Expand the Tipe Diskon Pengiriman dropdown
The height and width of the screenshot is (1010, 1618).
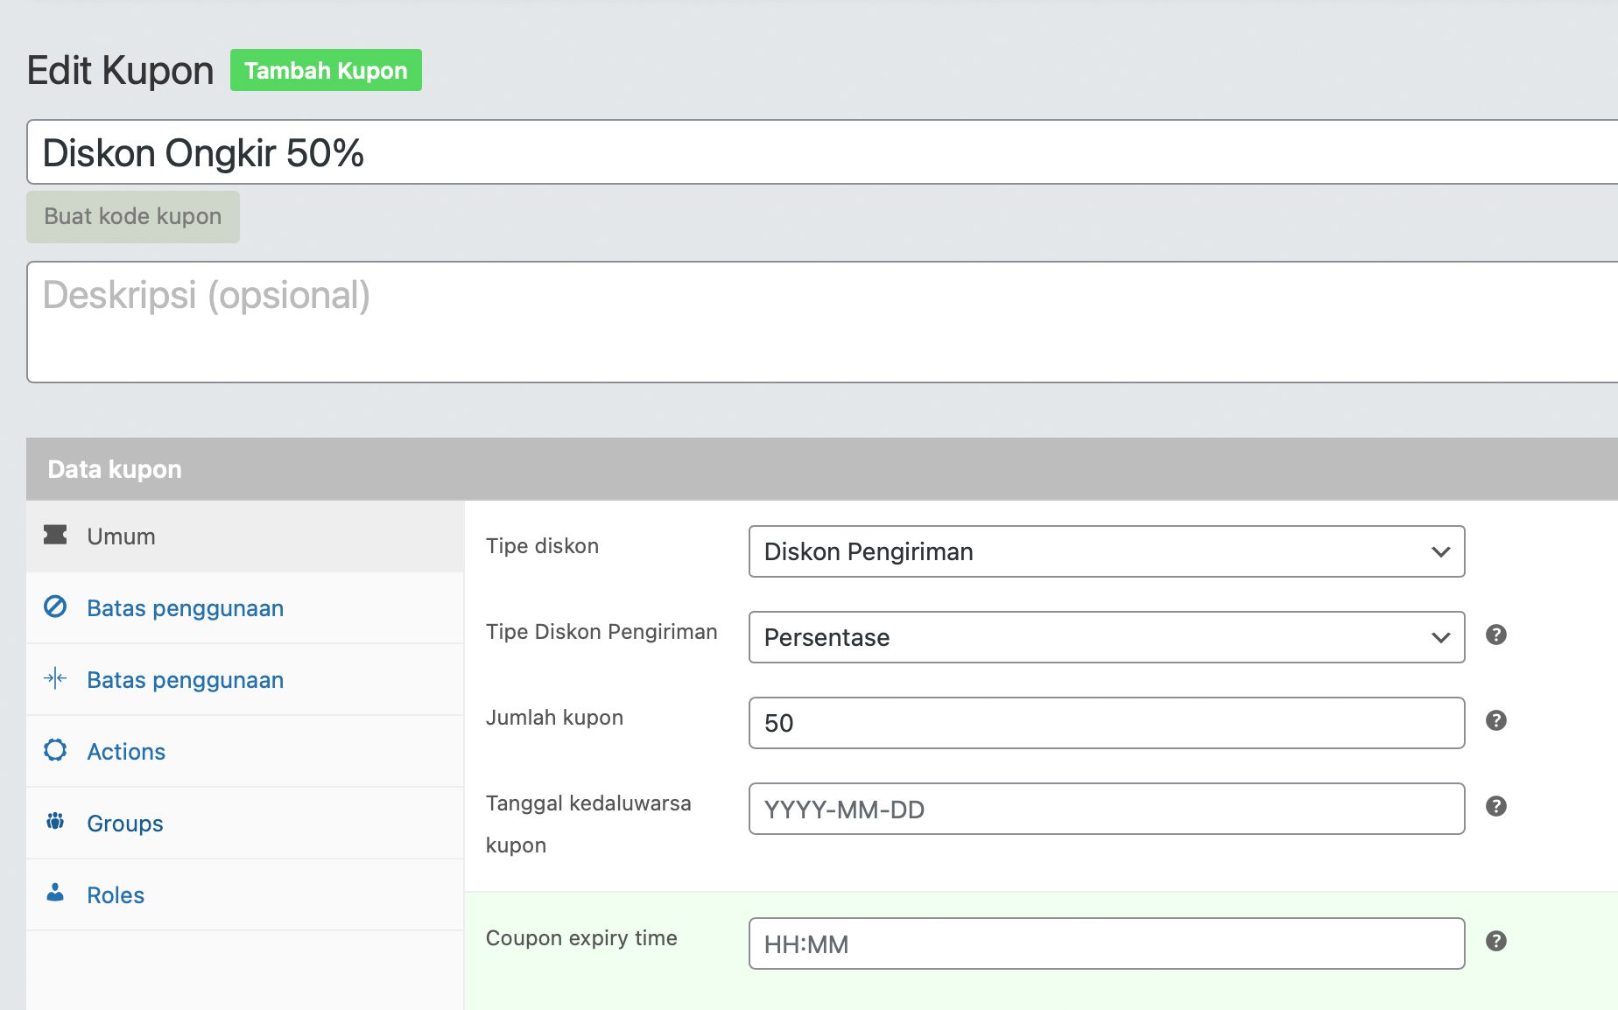tap(1106, 637)
